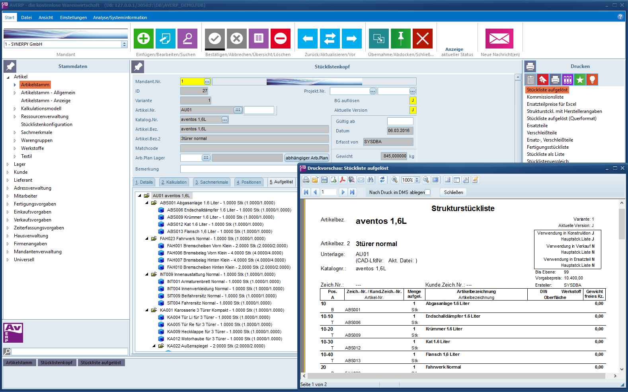This screenshot has width=628, height=392.
Task: Export preview as PDF via Acrobat icon
Action: [x=342, y=180]
